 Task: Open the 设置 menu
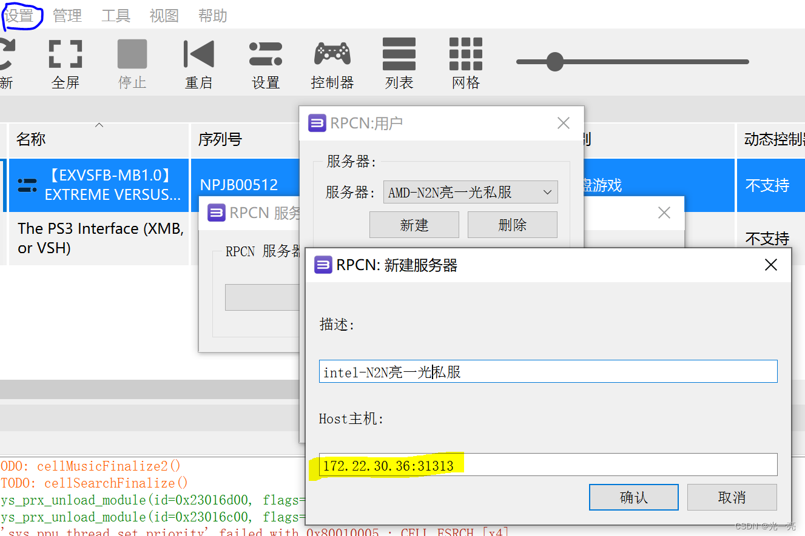coord(19,16)
